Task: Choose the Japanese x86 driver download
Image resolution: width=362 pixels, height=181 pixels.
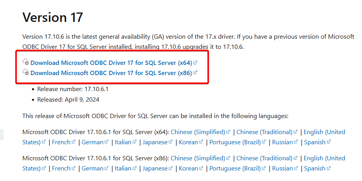Action: 155,168
